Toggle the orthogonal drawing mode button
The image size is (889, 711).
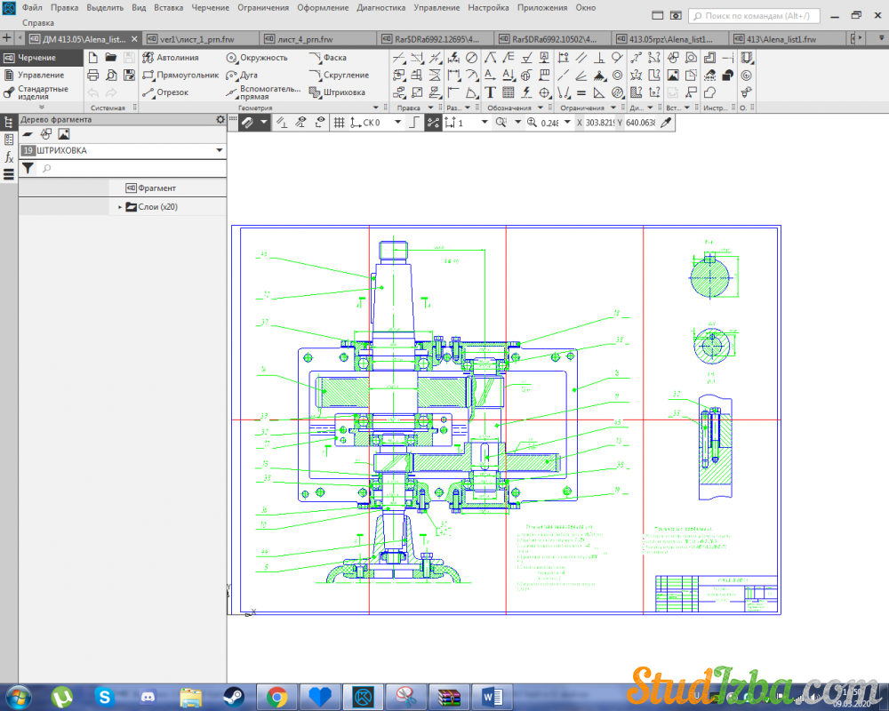[x=413, y=123]
